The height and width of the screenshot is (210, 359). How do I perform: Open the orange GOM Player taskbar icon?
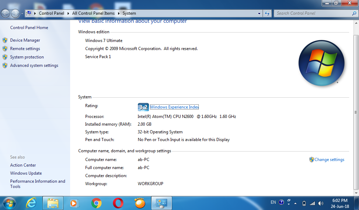(x=140, y=203)
